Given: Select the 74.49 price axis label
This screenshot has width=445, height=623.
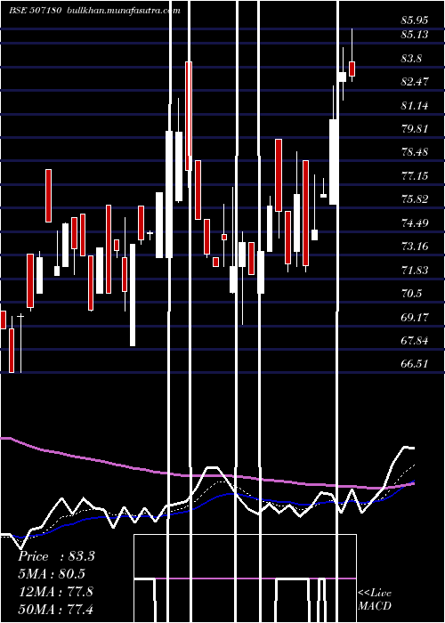Looking at the screenshot, I should click(x=415, y=222).
